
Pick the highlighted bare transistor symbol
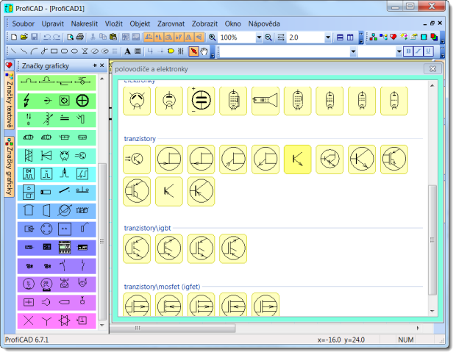coord(298,159)
